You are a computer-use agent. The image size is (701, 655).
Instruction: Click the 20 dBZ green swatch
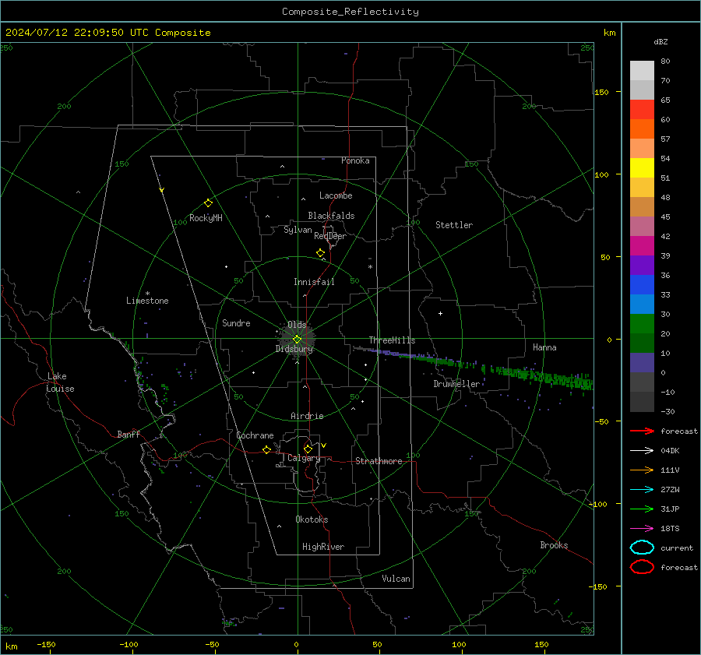coord(642,324)
